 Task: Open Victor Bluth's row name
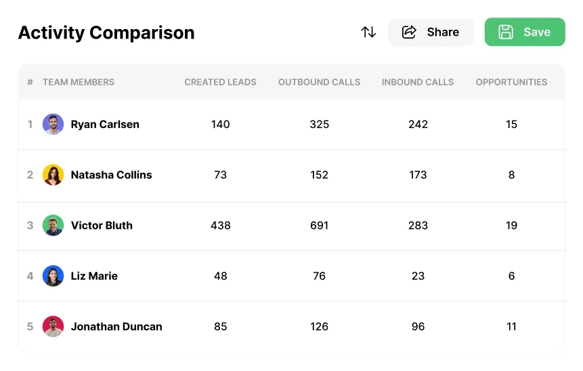pyautogui.click(x=102, y=225)
